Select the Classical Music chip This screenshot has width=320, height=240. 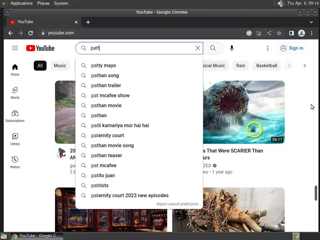(x=216, y=66)
